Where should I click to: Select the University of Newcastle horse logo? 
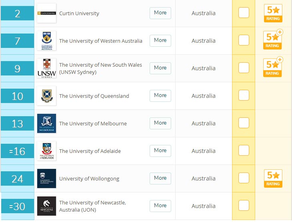(x=46, y=206)
